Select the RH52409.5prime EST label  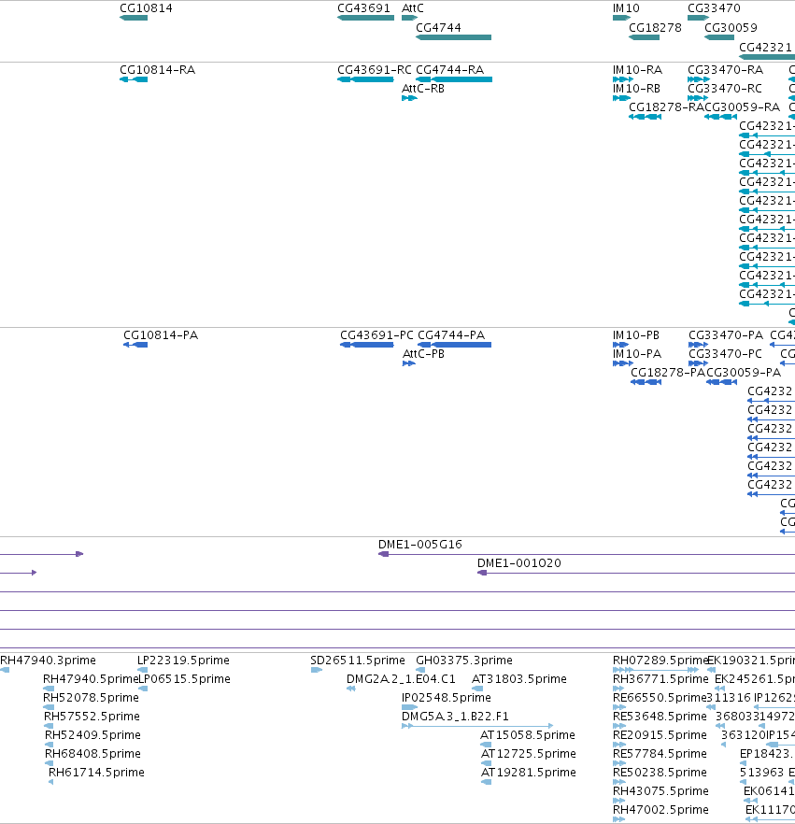92,735
